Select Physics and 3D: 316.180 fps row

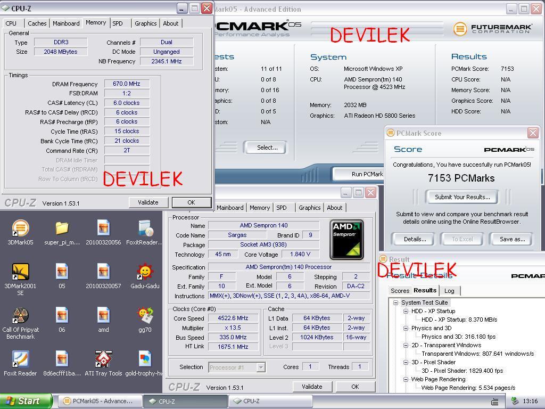coord(458,337)
